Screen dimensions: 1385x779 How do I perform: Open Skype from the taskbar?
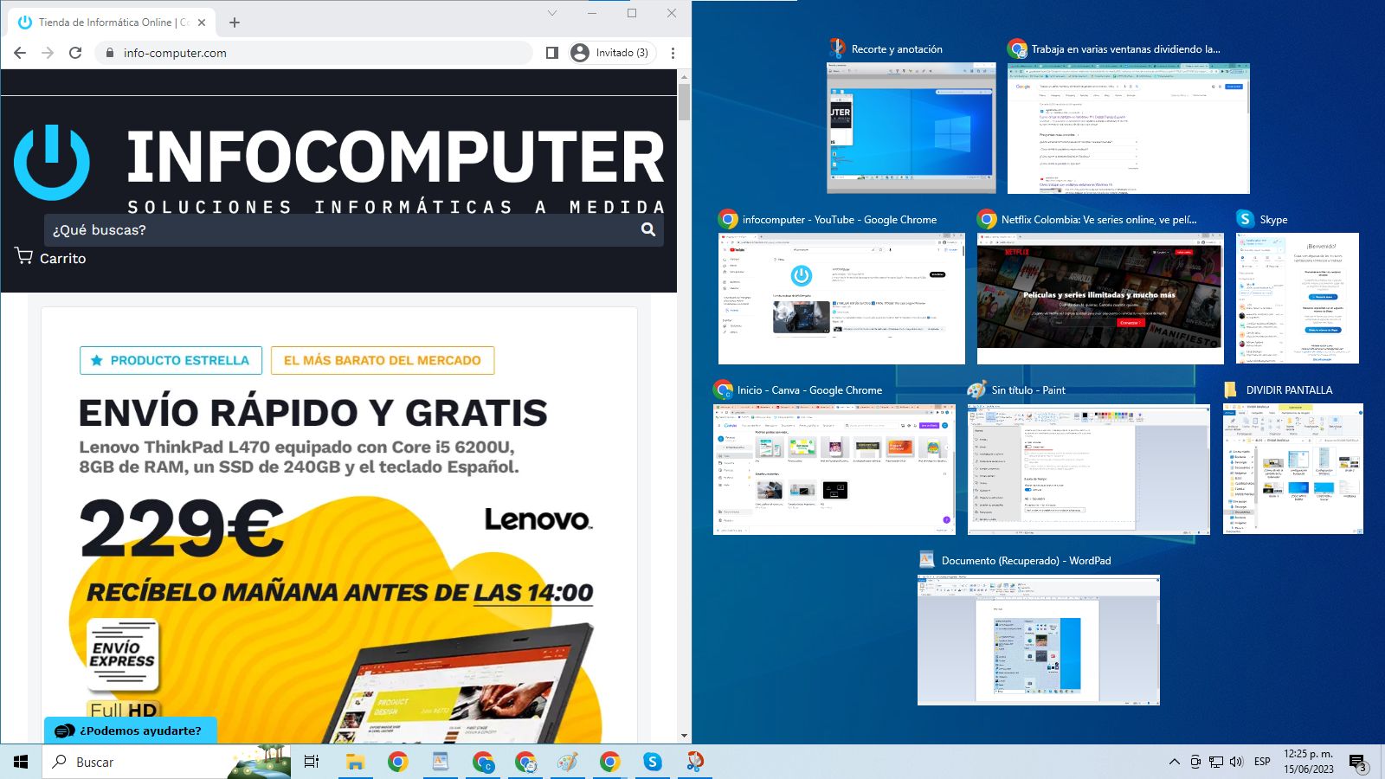pos(653,762)
